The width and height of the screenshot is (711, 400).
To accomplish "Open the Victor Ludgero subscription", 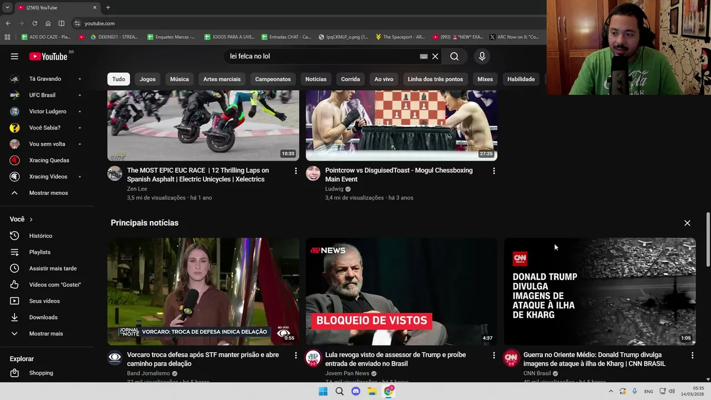I will [47, 111].
